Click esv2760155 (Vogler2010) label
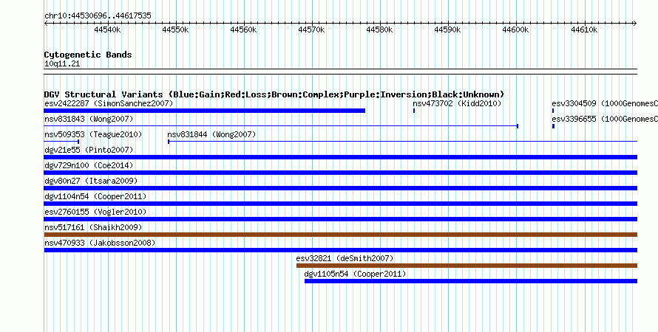 95,212
